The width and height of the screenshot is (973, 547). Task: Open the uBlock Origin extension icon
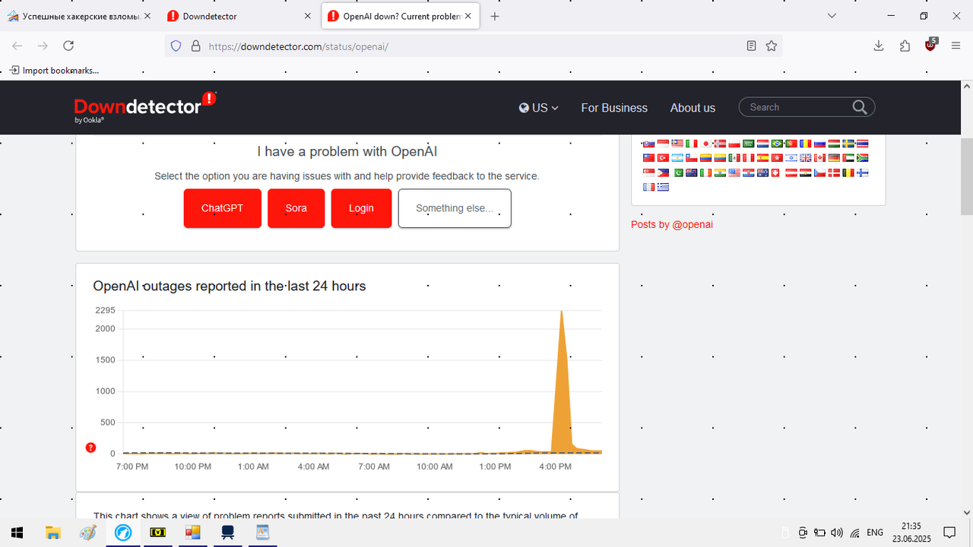[930, 45]
